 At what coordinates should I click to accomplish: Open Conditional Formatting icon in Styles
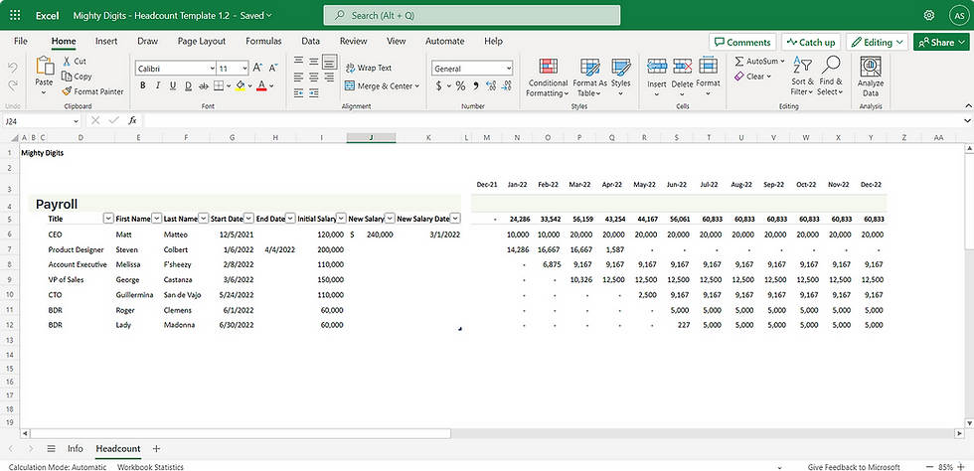pos(548,66)
